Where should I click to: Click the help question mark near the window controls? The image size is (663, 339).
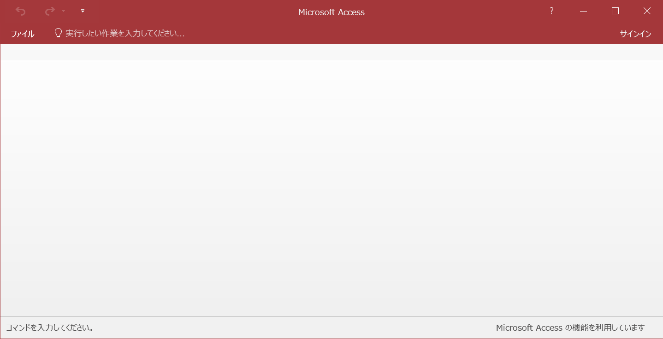coord(551,11)
